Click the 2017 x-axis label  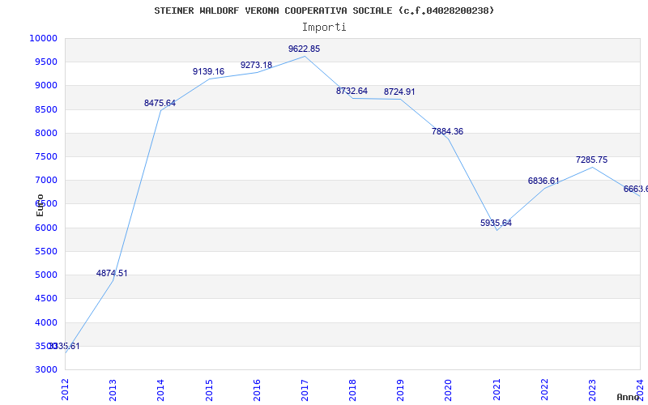(x=305, y=390)
